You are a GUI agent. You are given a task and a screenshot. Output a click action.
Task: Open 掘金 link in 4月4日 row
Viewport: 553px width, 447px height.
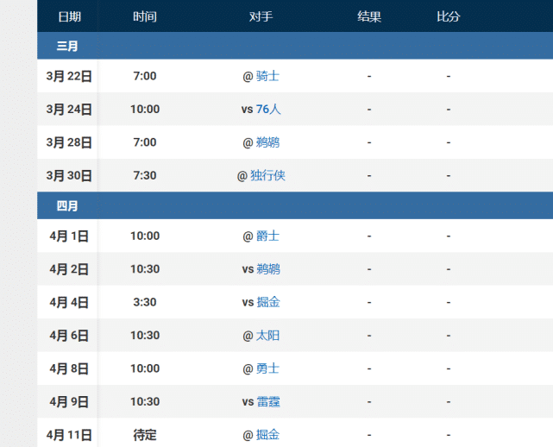(x=267, y=302)
